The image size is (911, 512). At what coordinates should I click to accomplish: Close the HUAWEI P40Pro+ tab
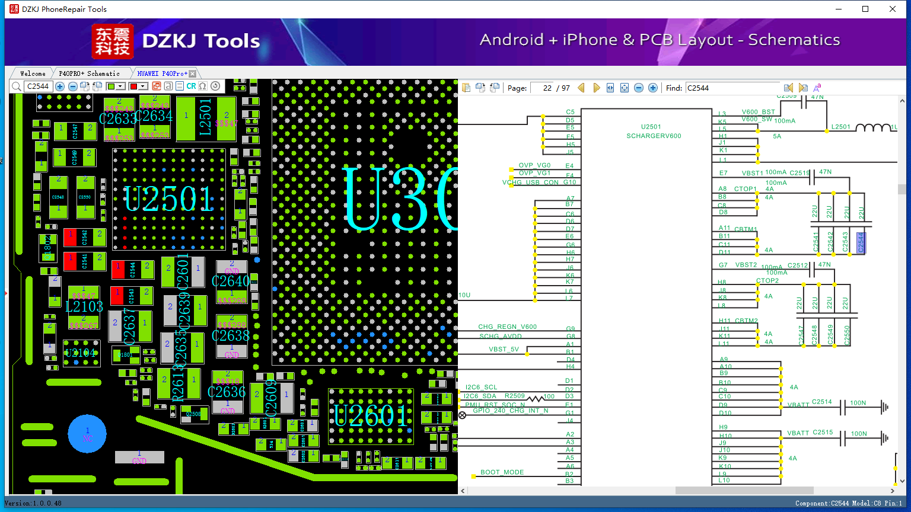[192, 73]
